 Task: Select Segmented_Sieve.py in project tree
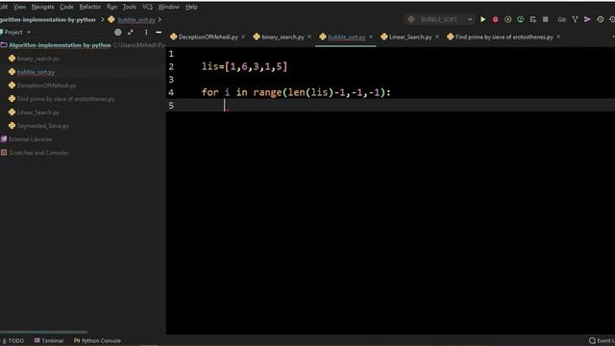[43, 126]
